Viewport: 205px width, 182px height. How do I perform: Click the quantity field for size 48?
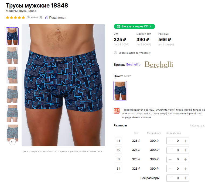[178, 141]
